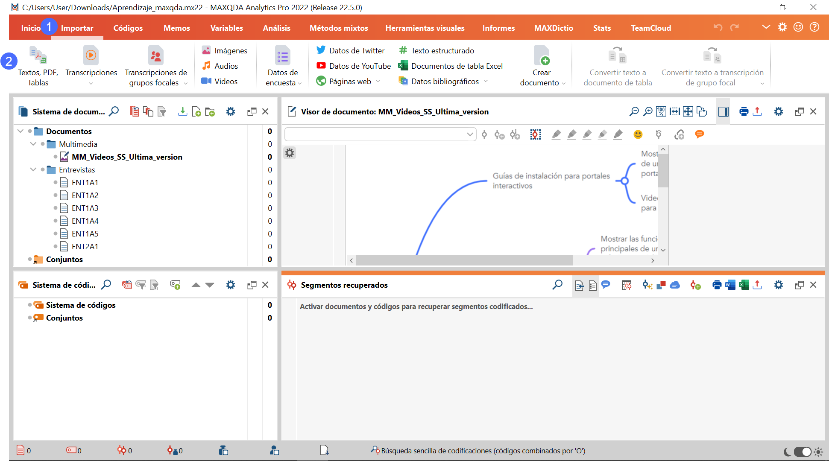The image size is (829, 461).
Task: Undo last action
Action: (718, 27)
